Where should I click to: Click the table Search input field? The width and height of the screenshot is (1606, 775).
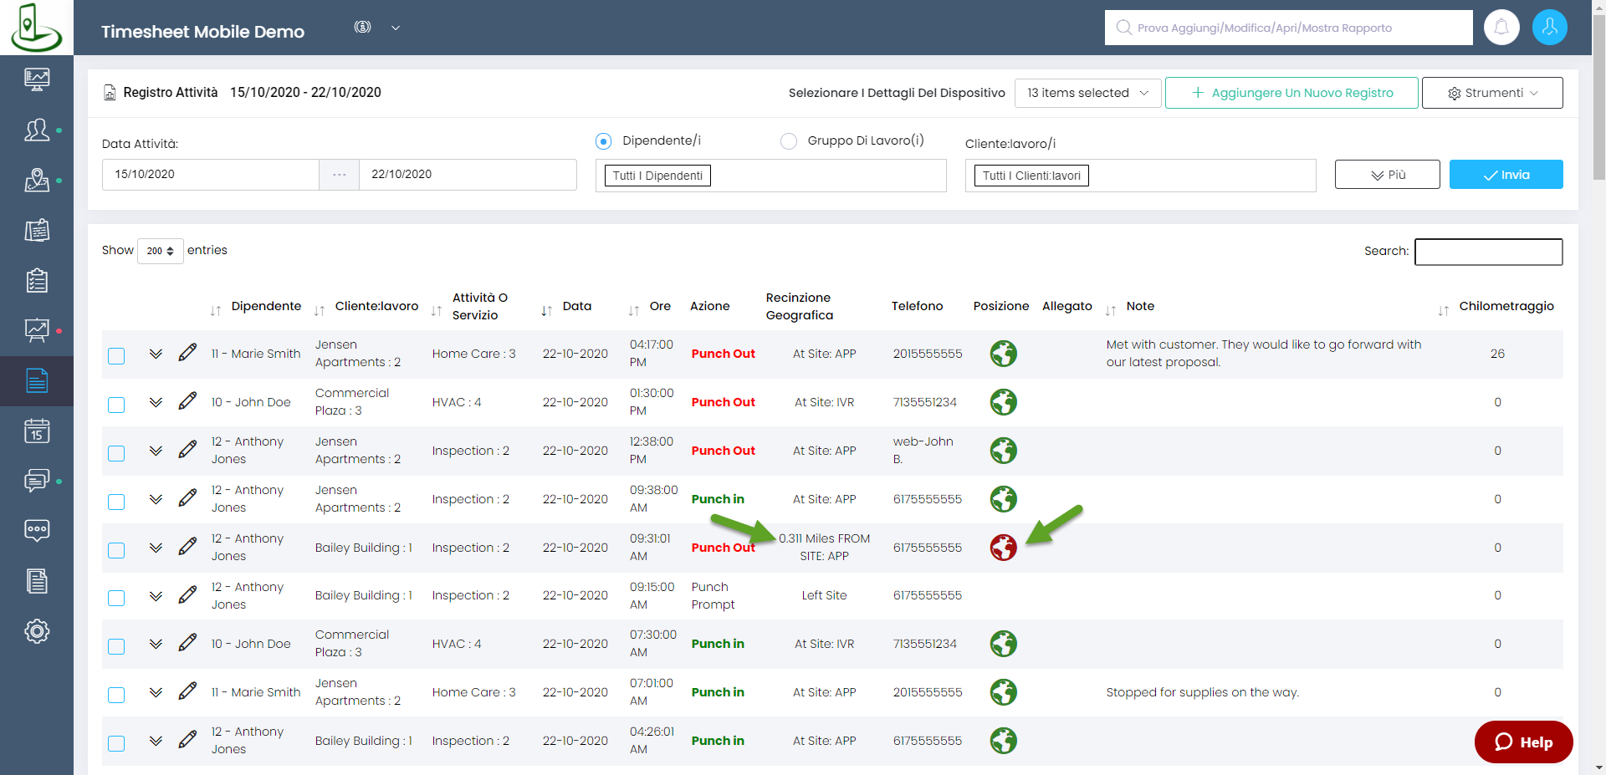1488,252
